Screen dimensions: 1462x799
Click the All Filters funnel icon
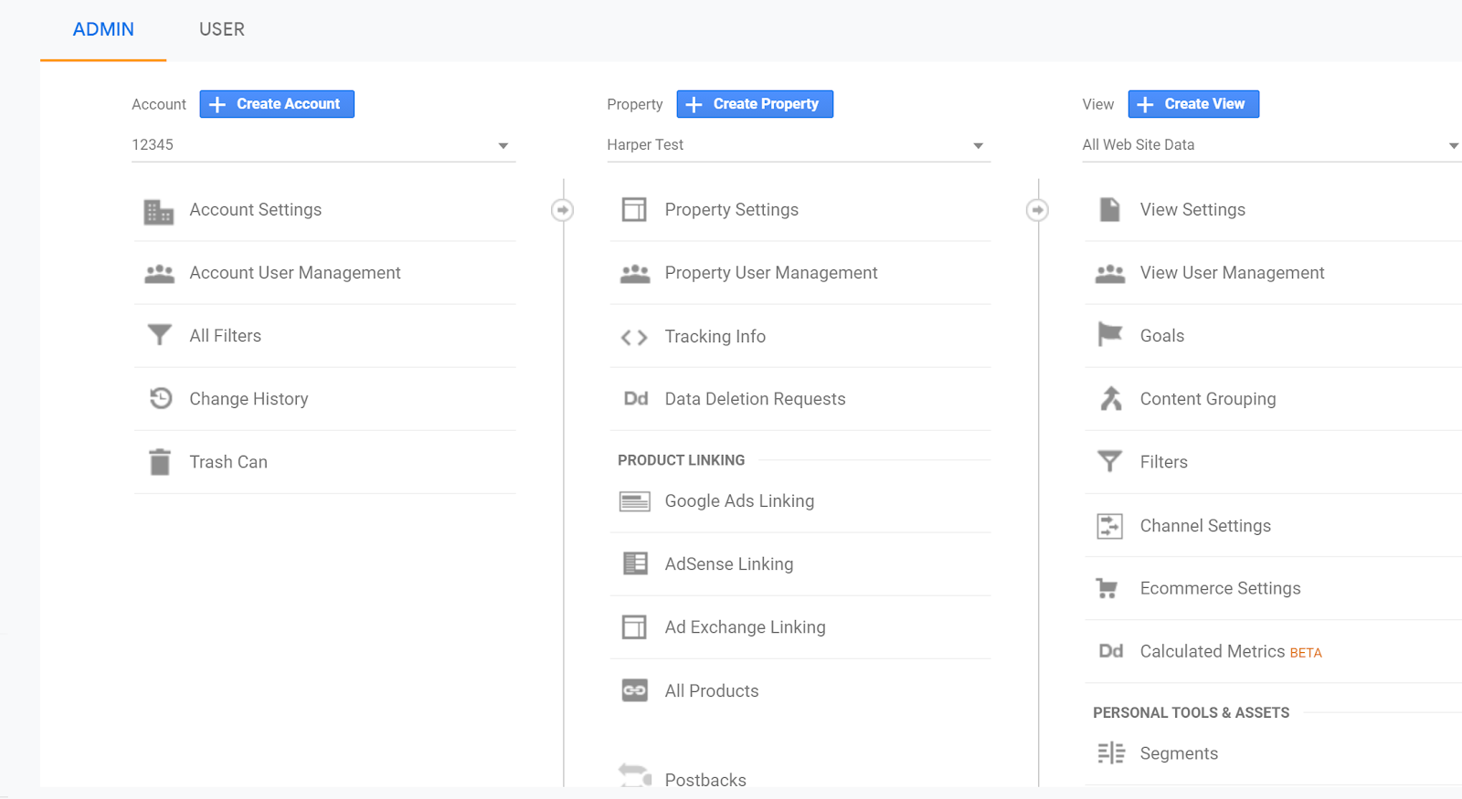[160, 335]
